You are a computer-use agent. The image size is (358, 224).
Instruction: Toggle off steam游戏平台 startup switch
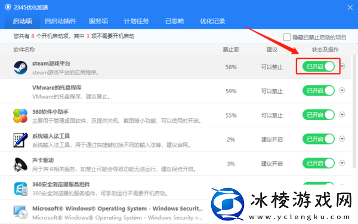(319, 66)
